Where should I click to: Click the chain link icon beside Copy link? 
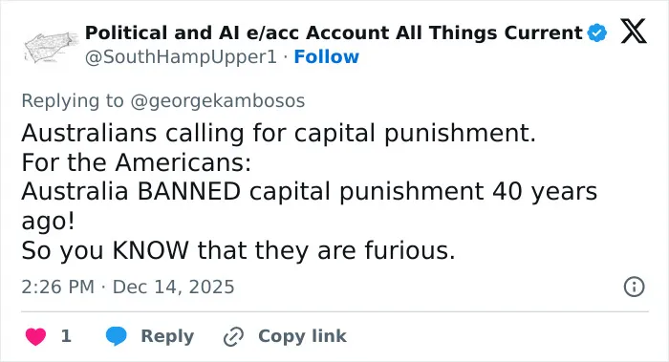click(233, 336)
